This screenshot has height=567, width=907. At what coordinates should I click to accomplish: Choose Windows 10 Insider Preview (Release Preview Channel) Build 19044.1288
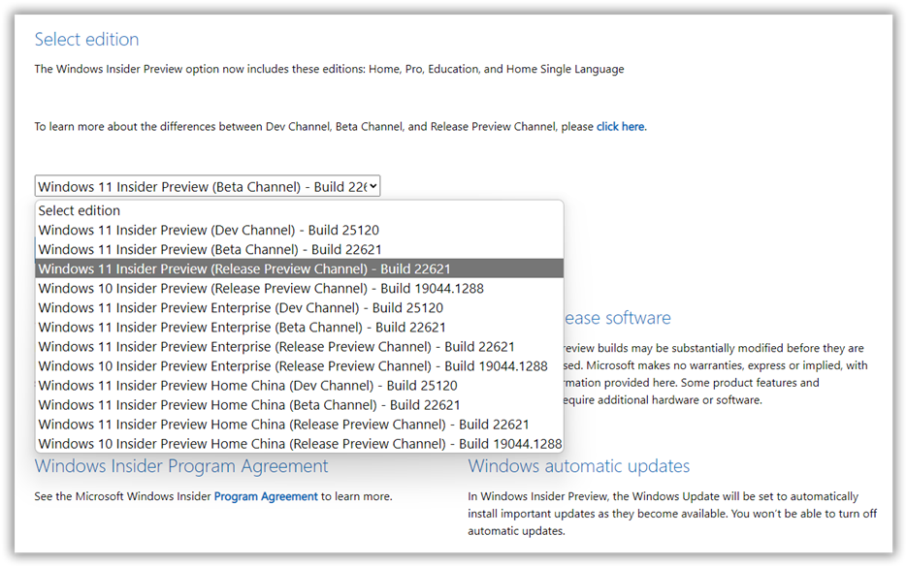tap(299, 289)
